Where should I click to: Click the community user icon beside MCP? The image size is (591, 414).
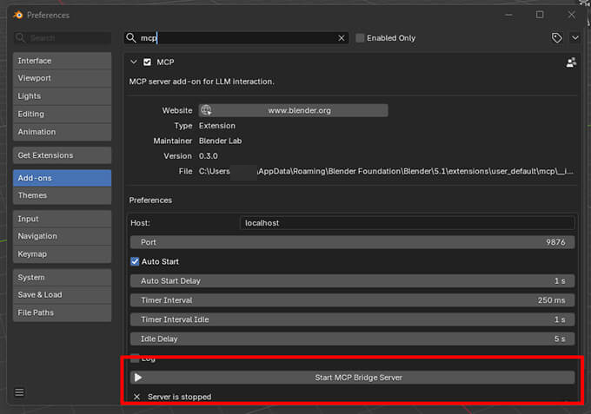click(x=571, y=62)
